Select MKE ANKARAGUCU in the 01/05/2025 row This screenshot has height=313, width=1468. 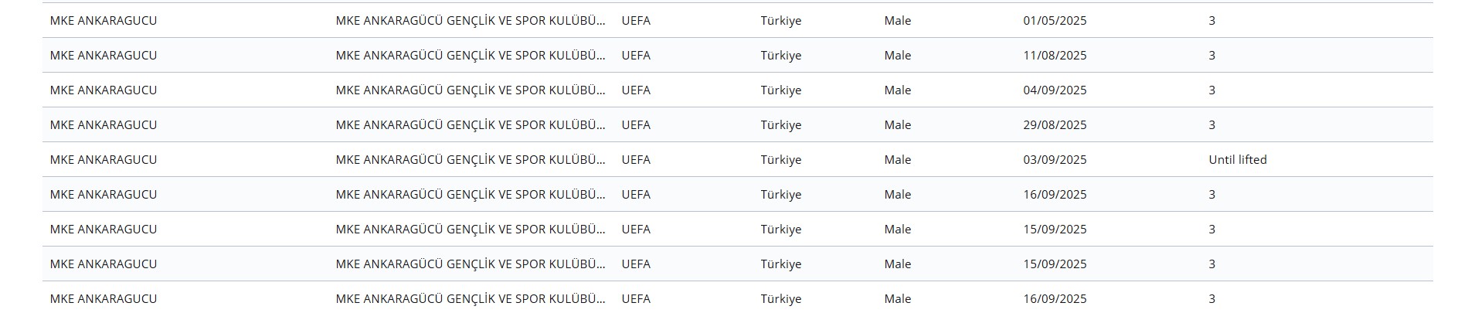tap(104, 21)
